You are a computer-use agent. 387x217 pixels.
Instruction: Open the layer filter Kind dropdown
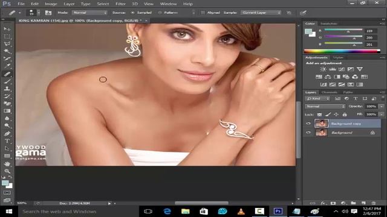(317, 99)
